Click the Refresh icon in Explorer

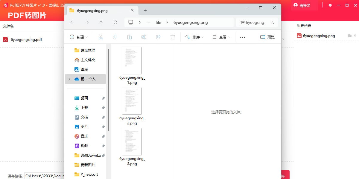pyautogui.click(x=115, y=22)
